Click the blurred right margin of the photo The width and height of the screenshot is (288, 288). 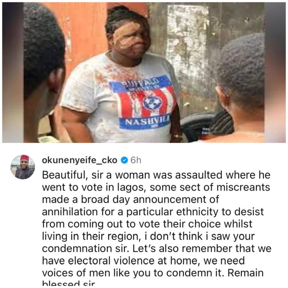pyautogui.click(x=275, y=72)
